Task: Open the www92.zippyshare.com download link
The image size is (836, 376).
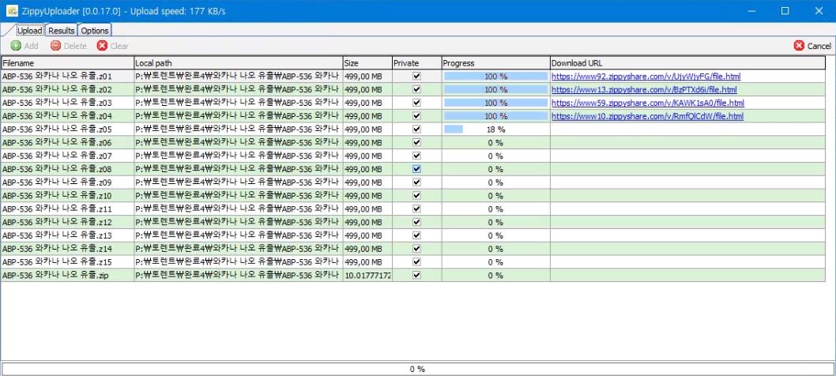Action: (646, 77)
